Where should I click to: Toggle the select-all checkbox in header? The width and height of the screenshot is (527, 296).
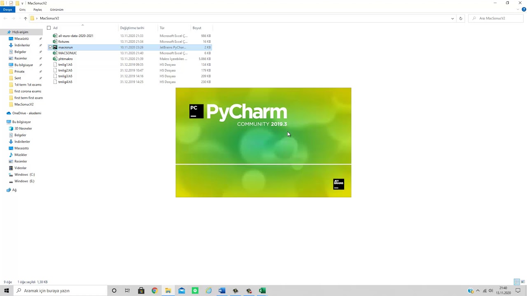(x=49, y=28)
